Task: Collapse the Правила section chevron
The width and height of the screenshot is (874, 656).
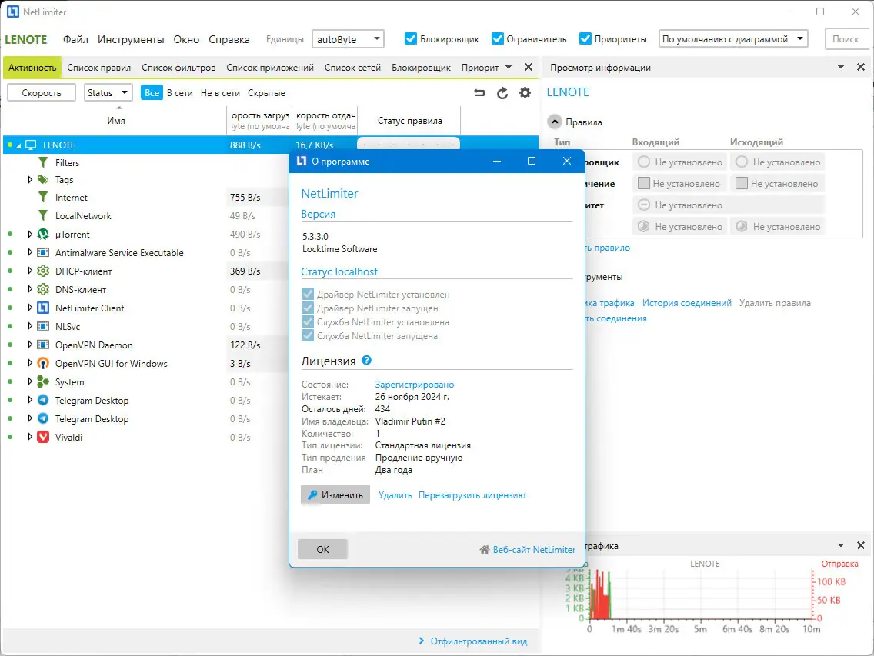Action: pyautogui.click(x=555, y=122)
